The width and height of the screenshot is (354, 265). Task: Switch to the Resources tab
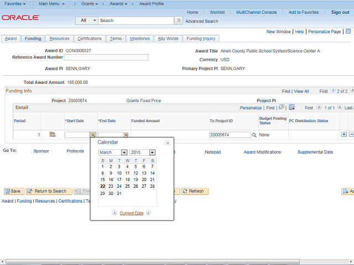pyautogui.click(x=59, y=39)
